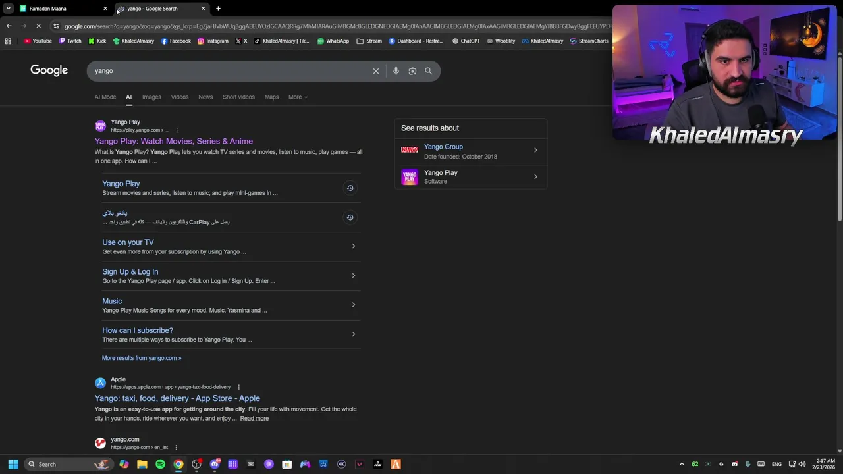Open StreamCharts bookmark
Screen dimensions: 843x474
click(x=589, y=41)
